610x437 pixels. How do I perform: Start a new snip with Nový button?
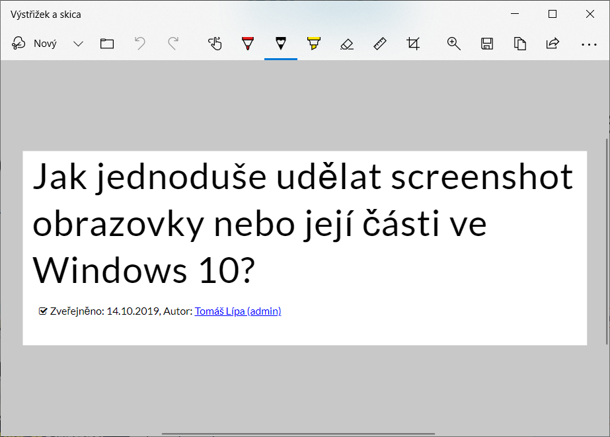34,44
